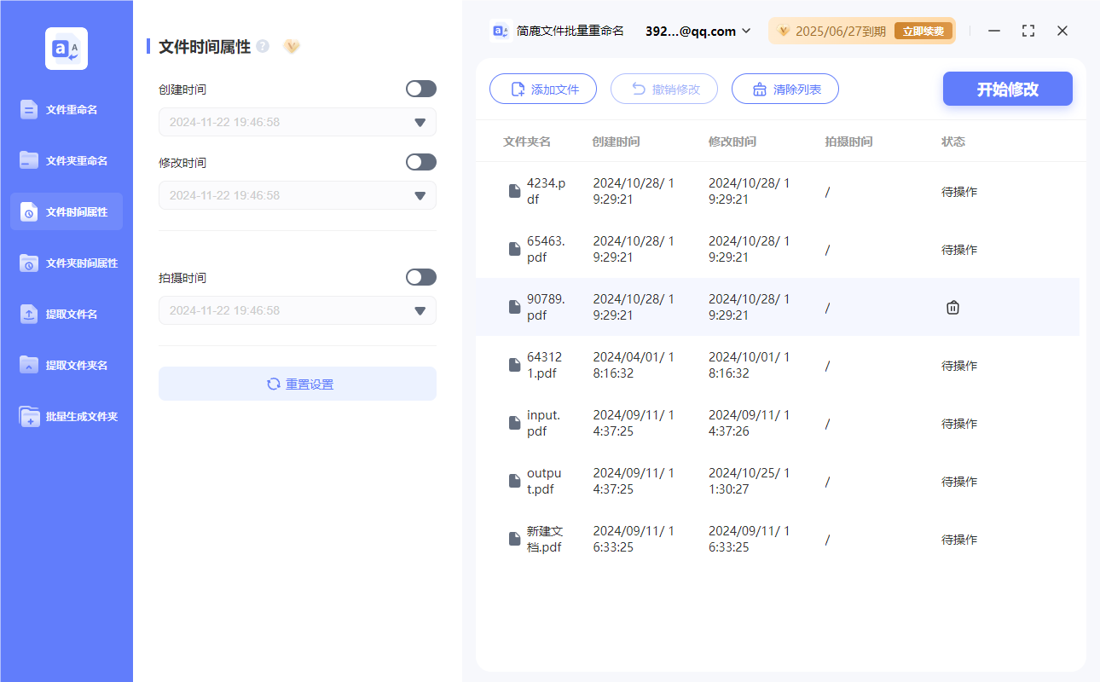Select the 文件时间属性 sidebar tab
The height and width of the screenshot is (682, 1100).
point(66,211)
